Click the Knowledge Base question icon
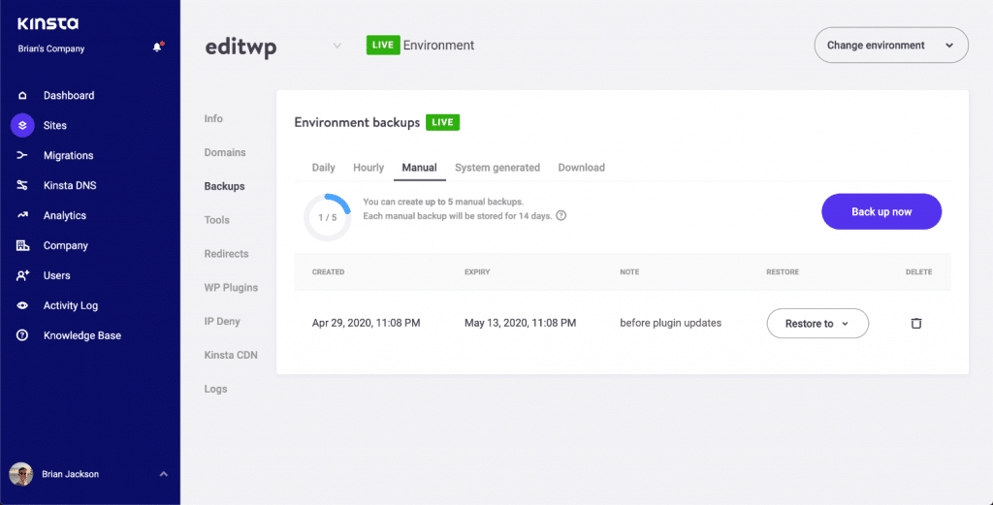 tap(22, 335)
